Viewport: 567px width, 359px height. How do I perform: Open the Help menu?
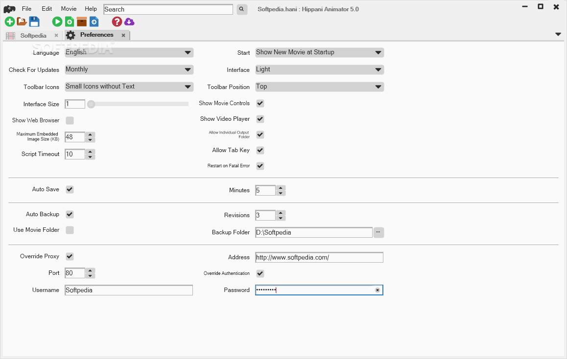91,9
